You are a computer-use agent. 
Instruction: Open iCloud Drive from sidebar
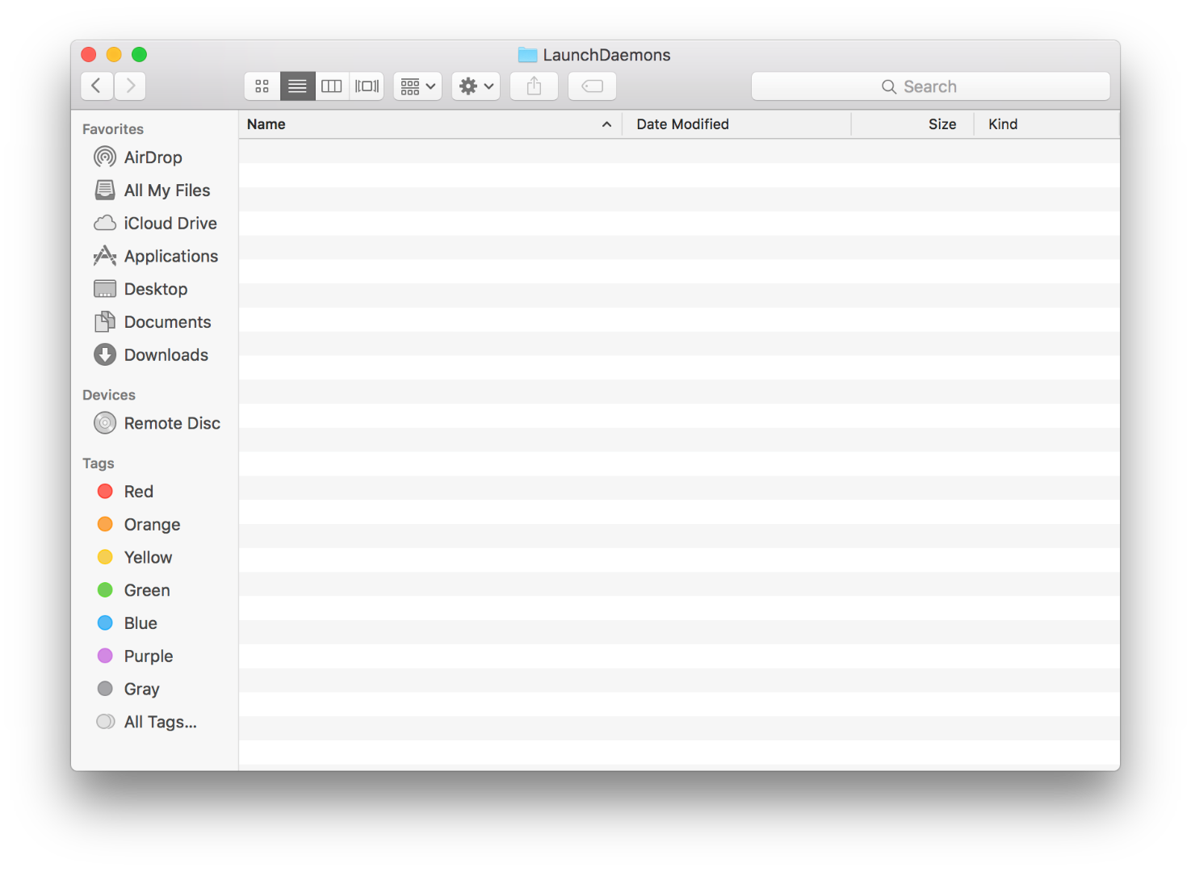170,223
